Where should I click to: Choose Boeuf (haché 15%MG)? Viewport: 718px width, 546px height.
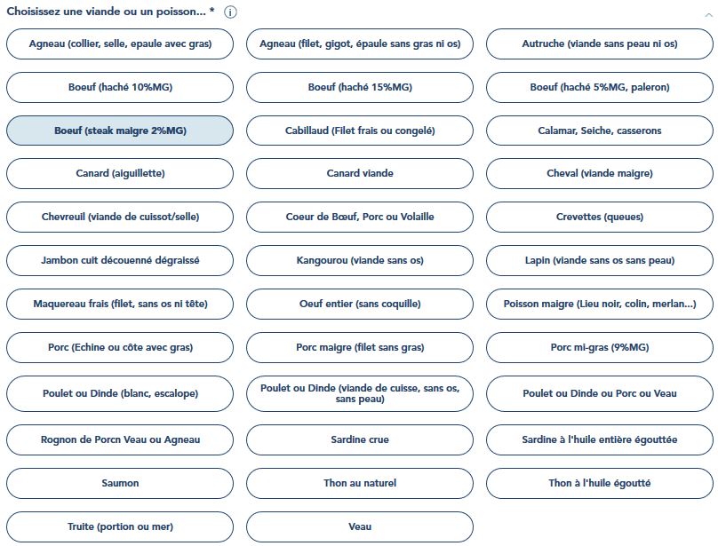360,87
